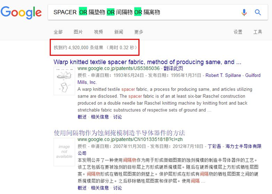Click the image not available thumbnail

[64, 152]
